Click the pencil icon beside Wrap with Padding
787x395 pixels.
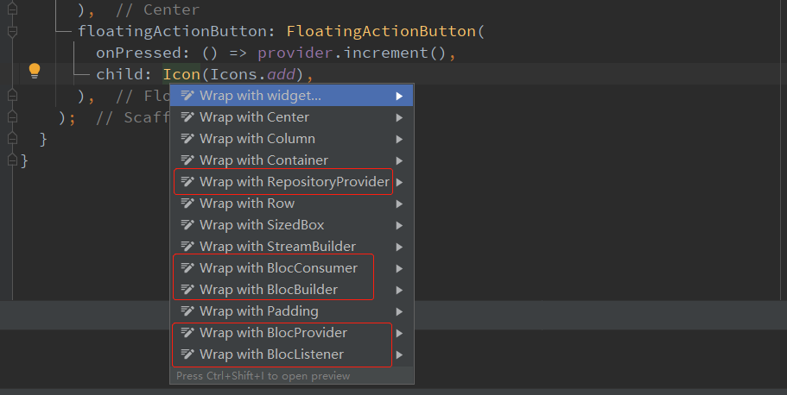pos(187,311)
